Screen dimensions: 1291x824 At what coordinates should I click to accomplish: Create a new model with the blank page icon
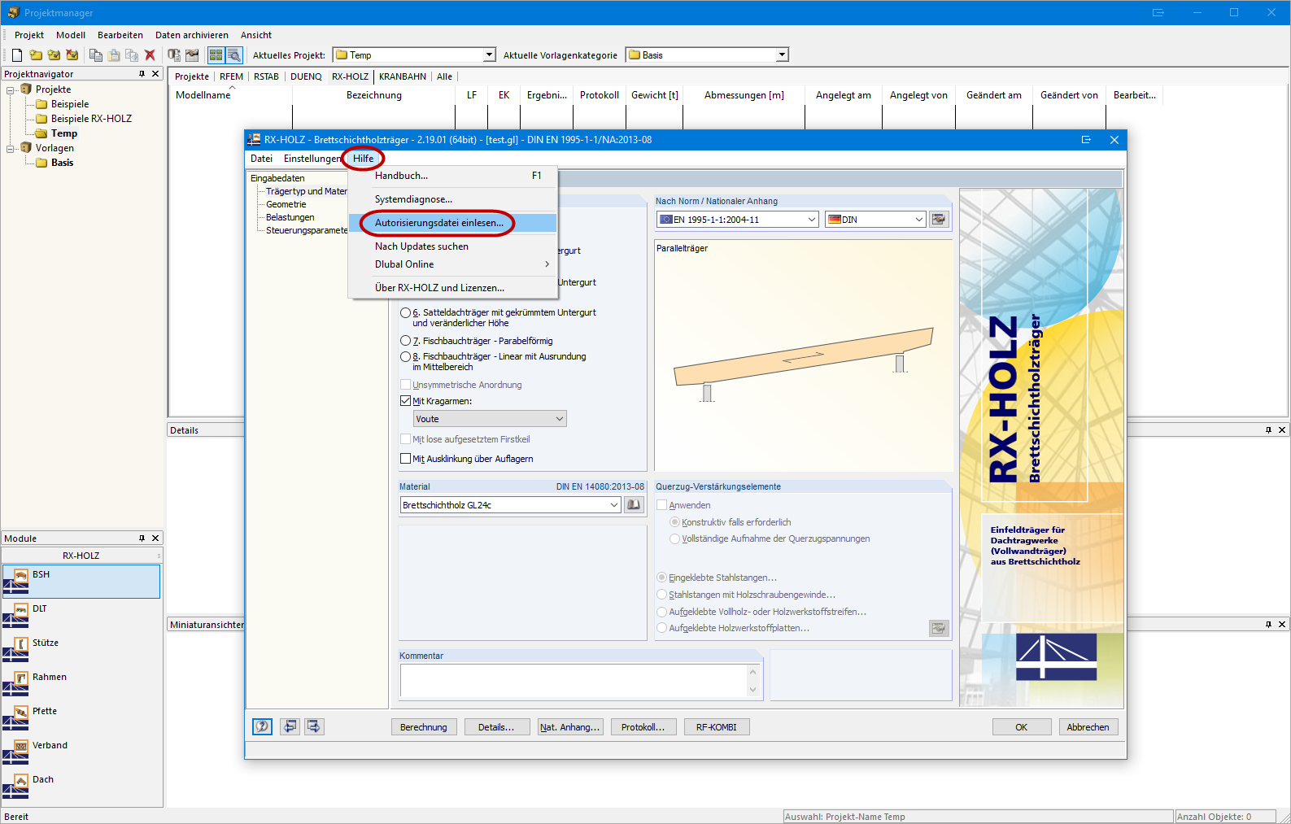16,55
